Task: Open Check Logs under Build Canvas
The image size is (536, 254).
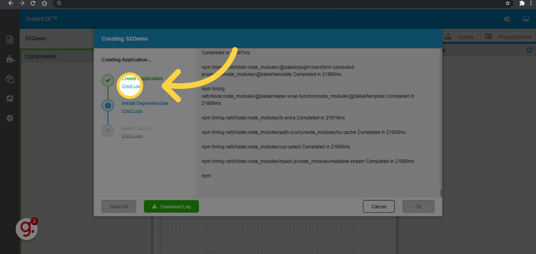Action: pos(132,136)
